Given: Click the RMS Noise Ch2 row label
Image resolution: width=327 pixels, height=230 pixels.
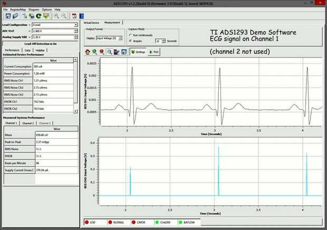Looking at the screenshot, I should click(18, 88).
